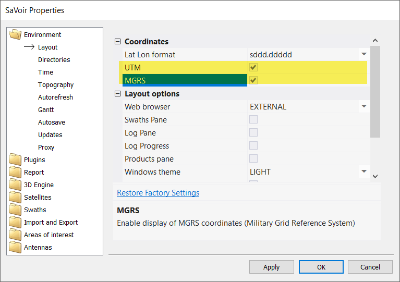Click the Apply button
The width and height of the screenshot is (400, 282).
(x=271, y=267)
